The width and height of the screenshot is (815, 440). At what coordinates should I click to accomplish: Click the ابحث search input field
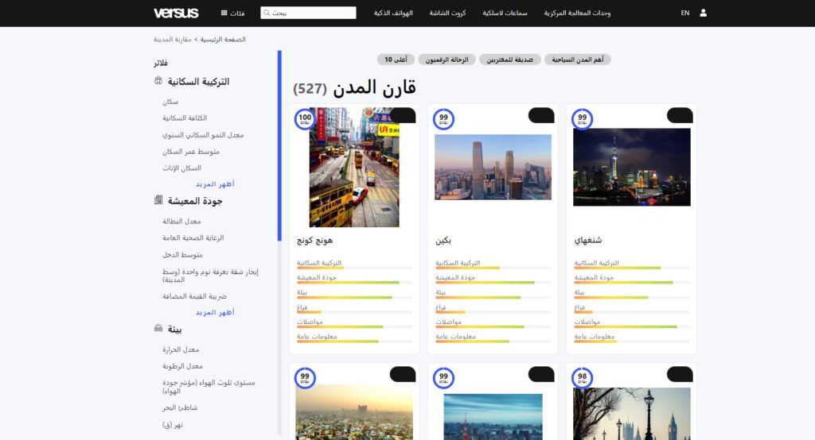pos(308,14)
